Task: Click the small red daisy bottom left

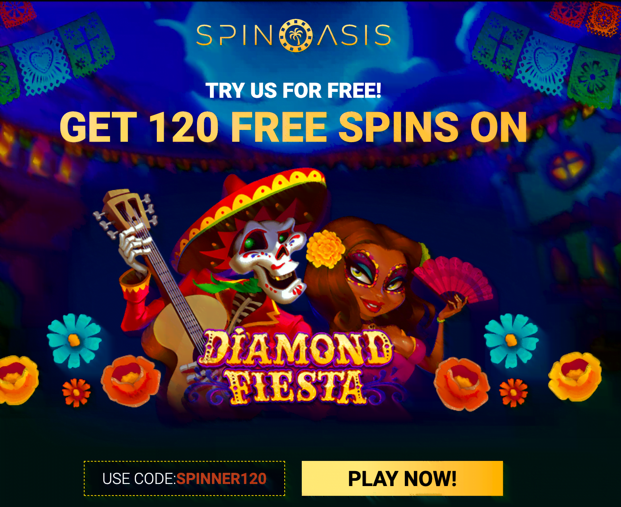Action: pos(76,392)
